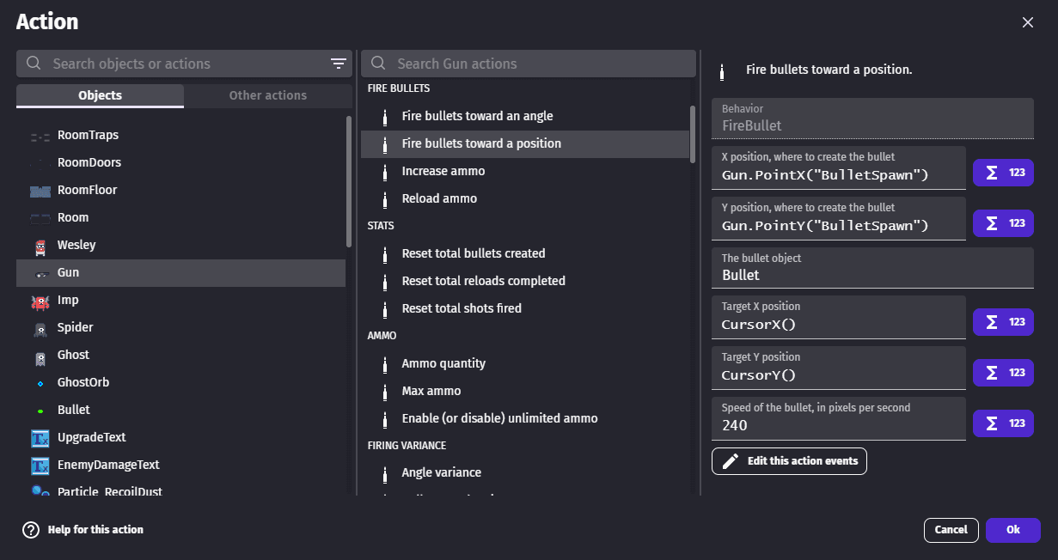Click the filter icon in objects search
1058x560 pixels.
[338, 64]
